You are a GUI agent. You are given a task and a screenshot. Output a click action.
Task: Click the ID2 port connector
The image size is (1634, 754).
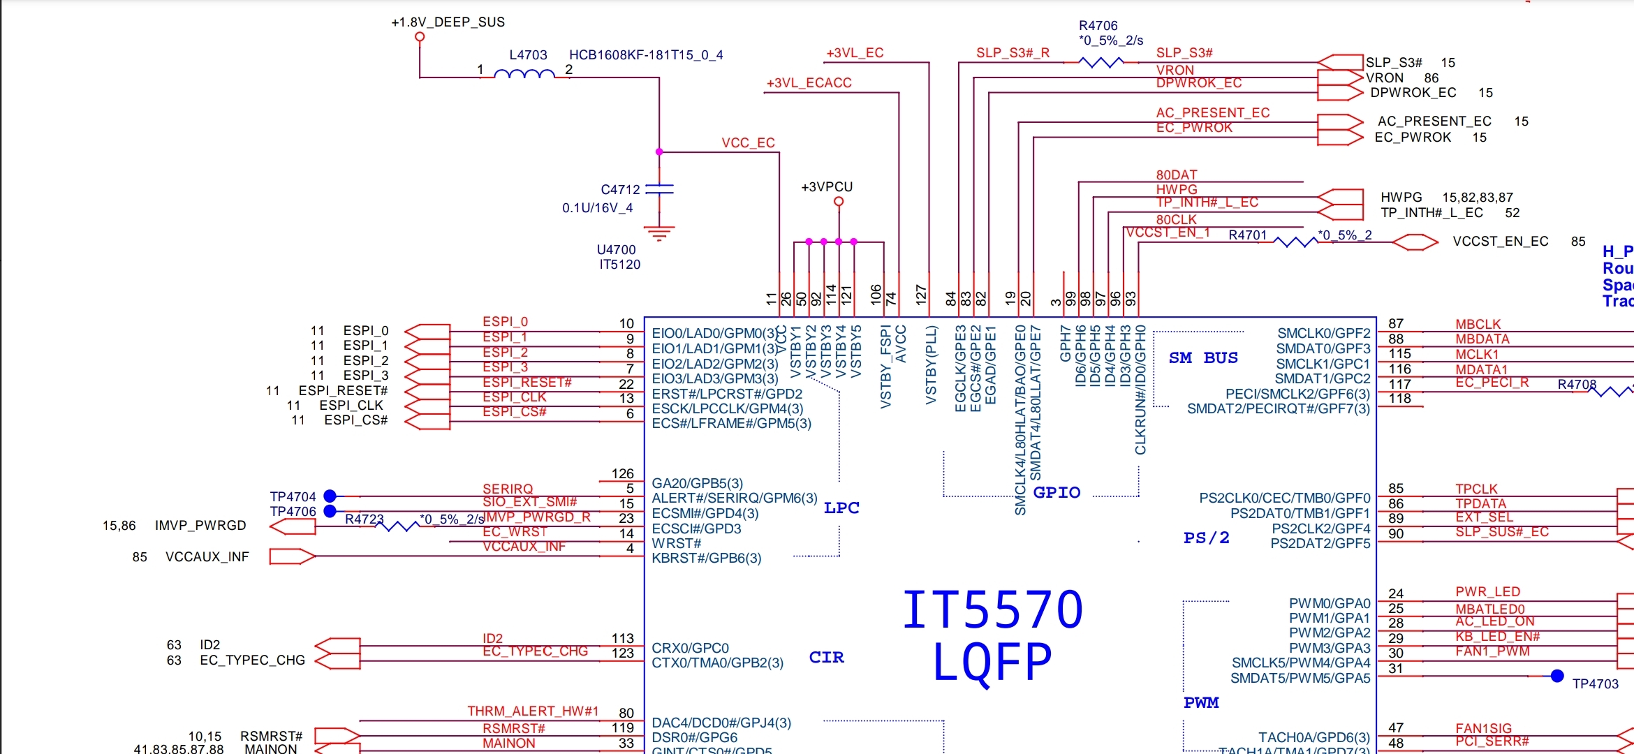tap(337, 646)
